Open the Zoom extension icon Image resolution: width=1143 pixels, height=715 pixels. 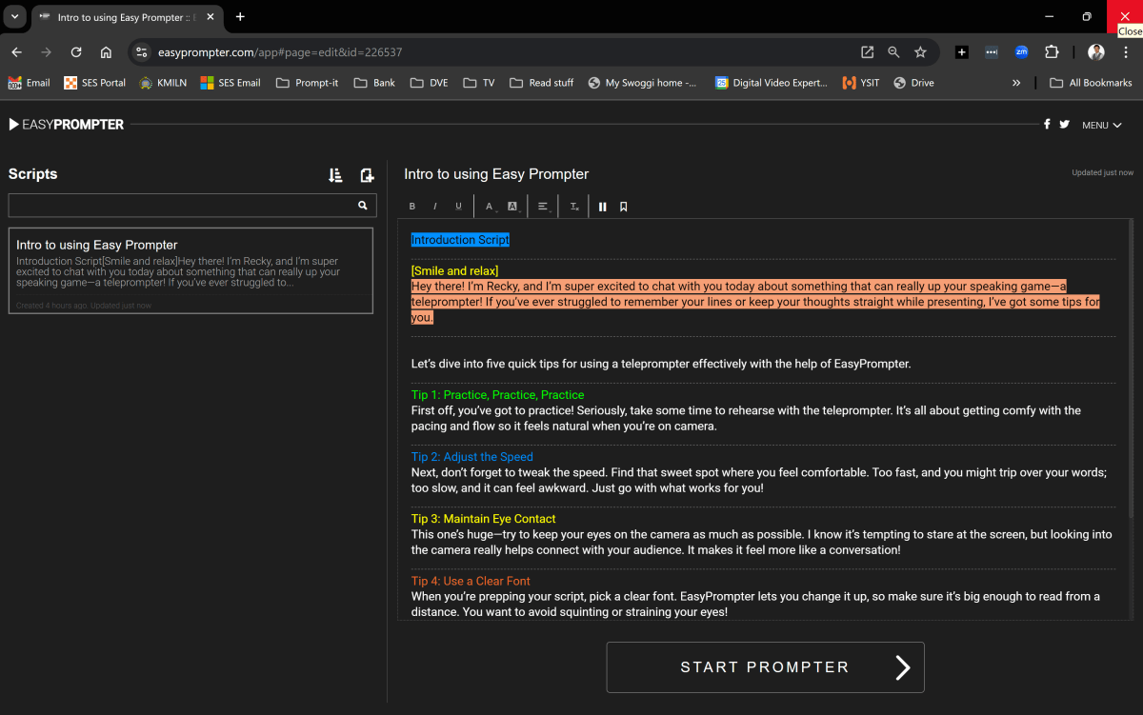pyautogui.click(x=1021, y=52)
